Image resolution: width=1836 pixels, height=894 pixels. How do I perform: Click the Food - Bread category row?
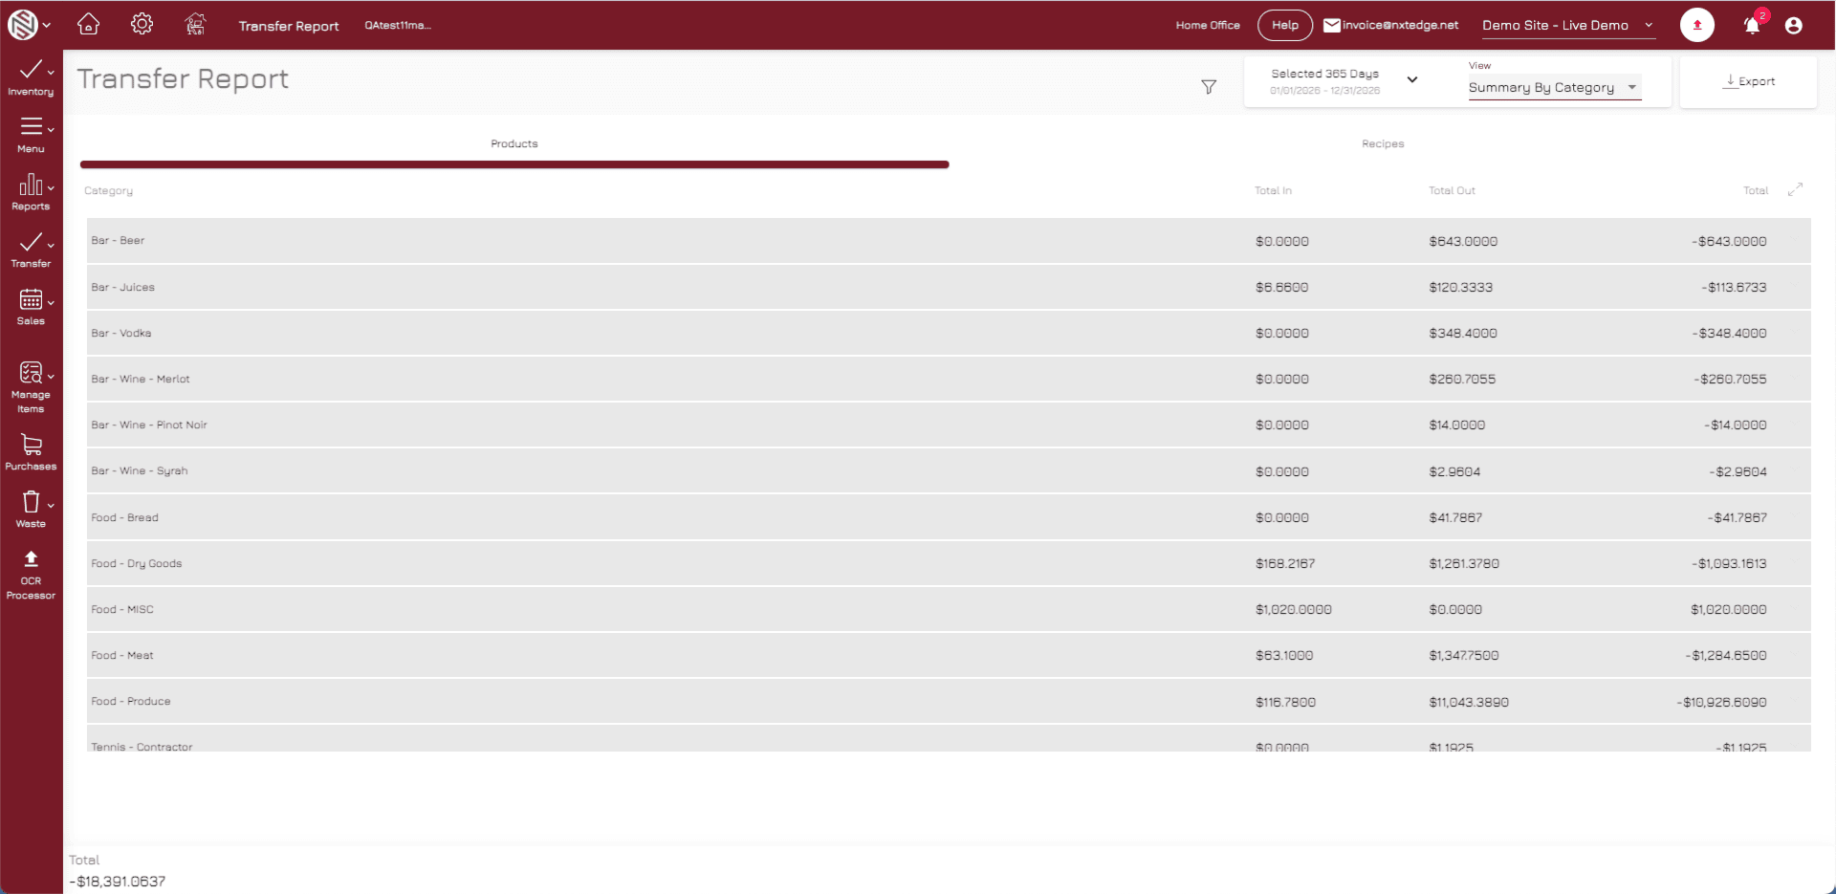(949, 517)
